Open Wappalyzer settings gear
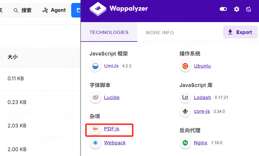The image size is (259, 156). 236,9
